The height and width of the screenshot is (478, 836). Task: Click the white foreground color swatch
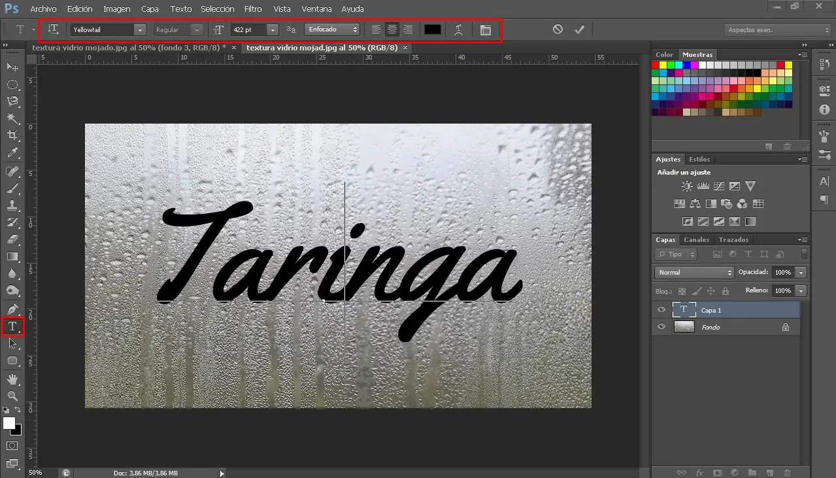coord(9,424)
